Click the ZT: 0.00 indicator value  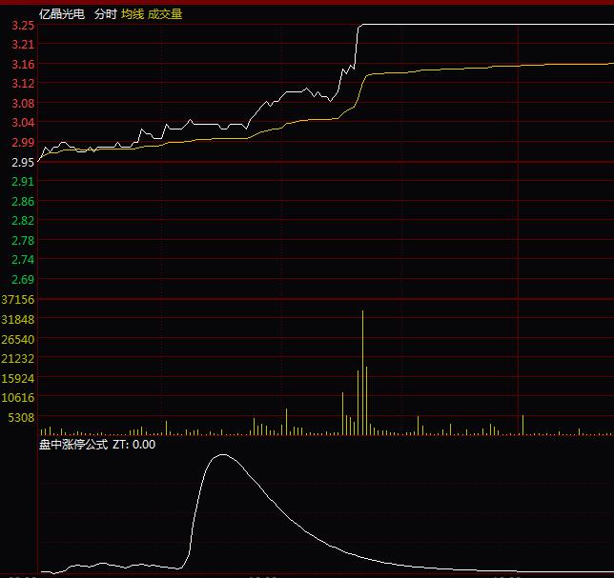click(x=134, y=444)
